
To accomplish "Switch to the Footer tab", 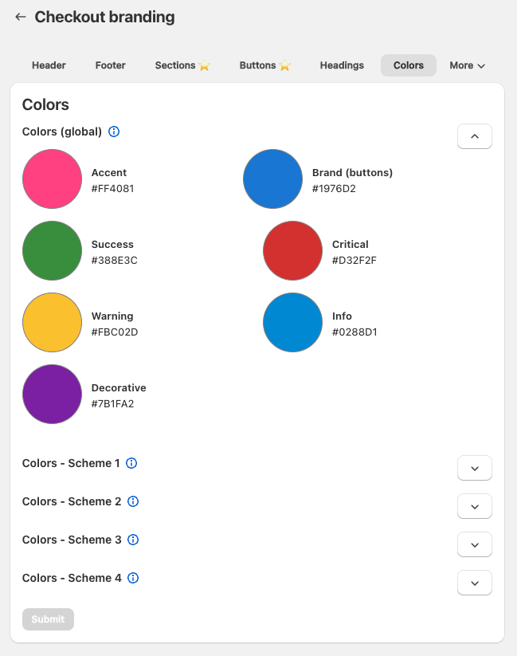I will click(110, 65).
